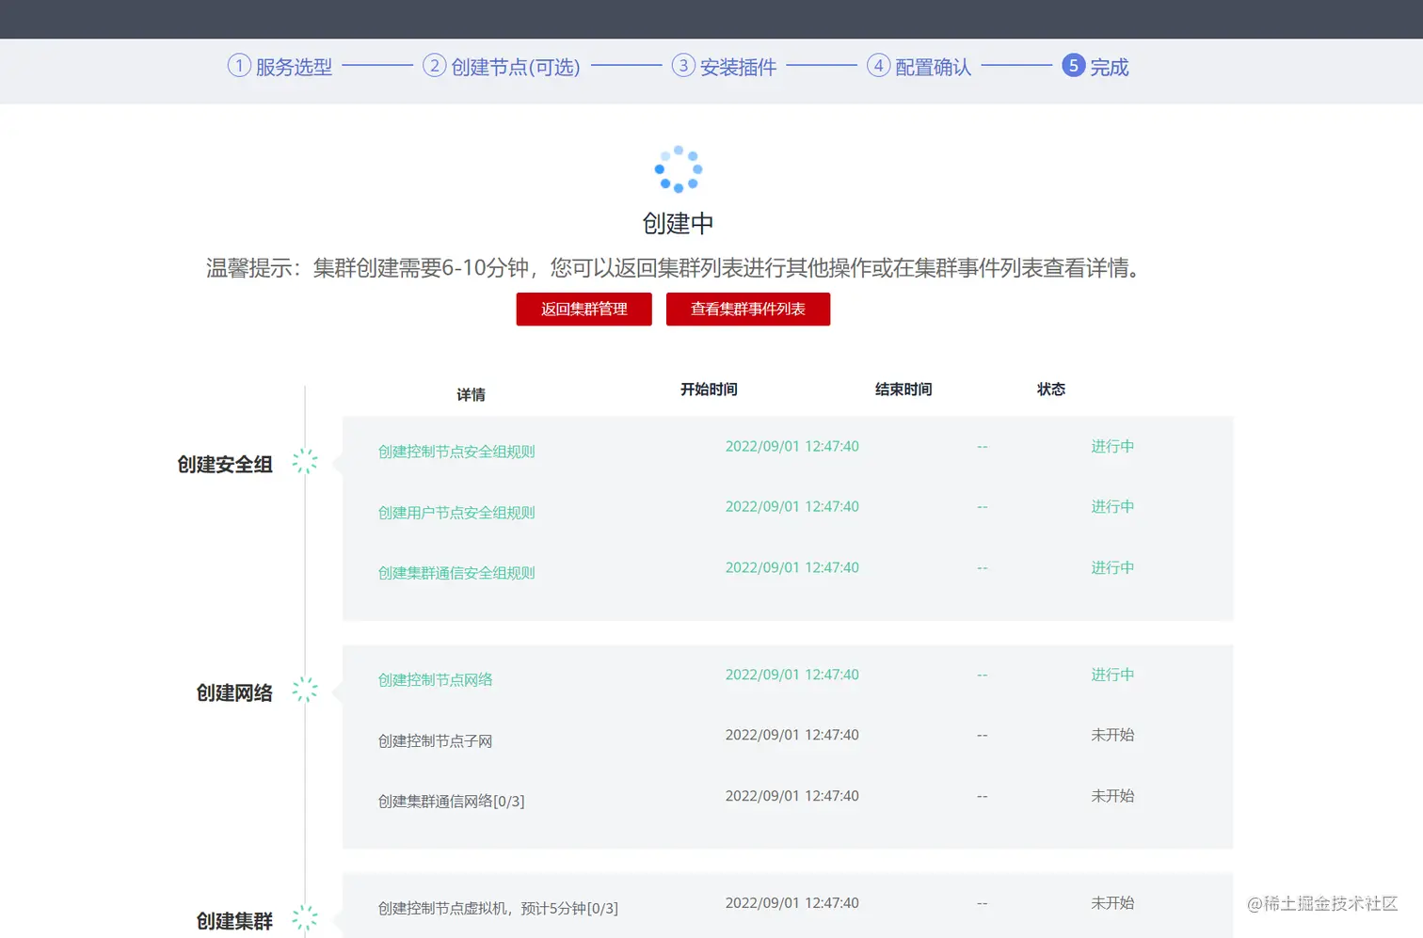1423x938 pixels.
Task: Click the spinner icon beside 创建集群
Action: pyautogui.click(x=305, y=918)
